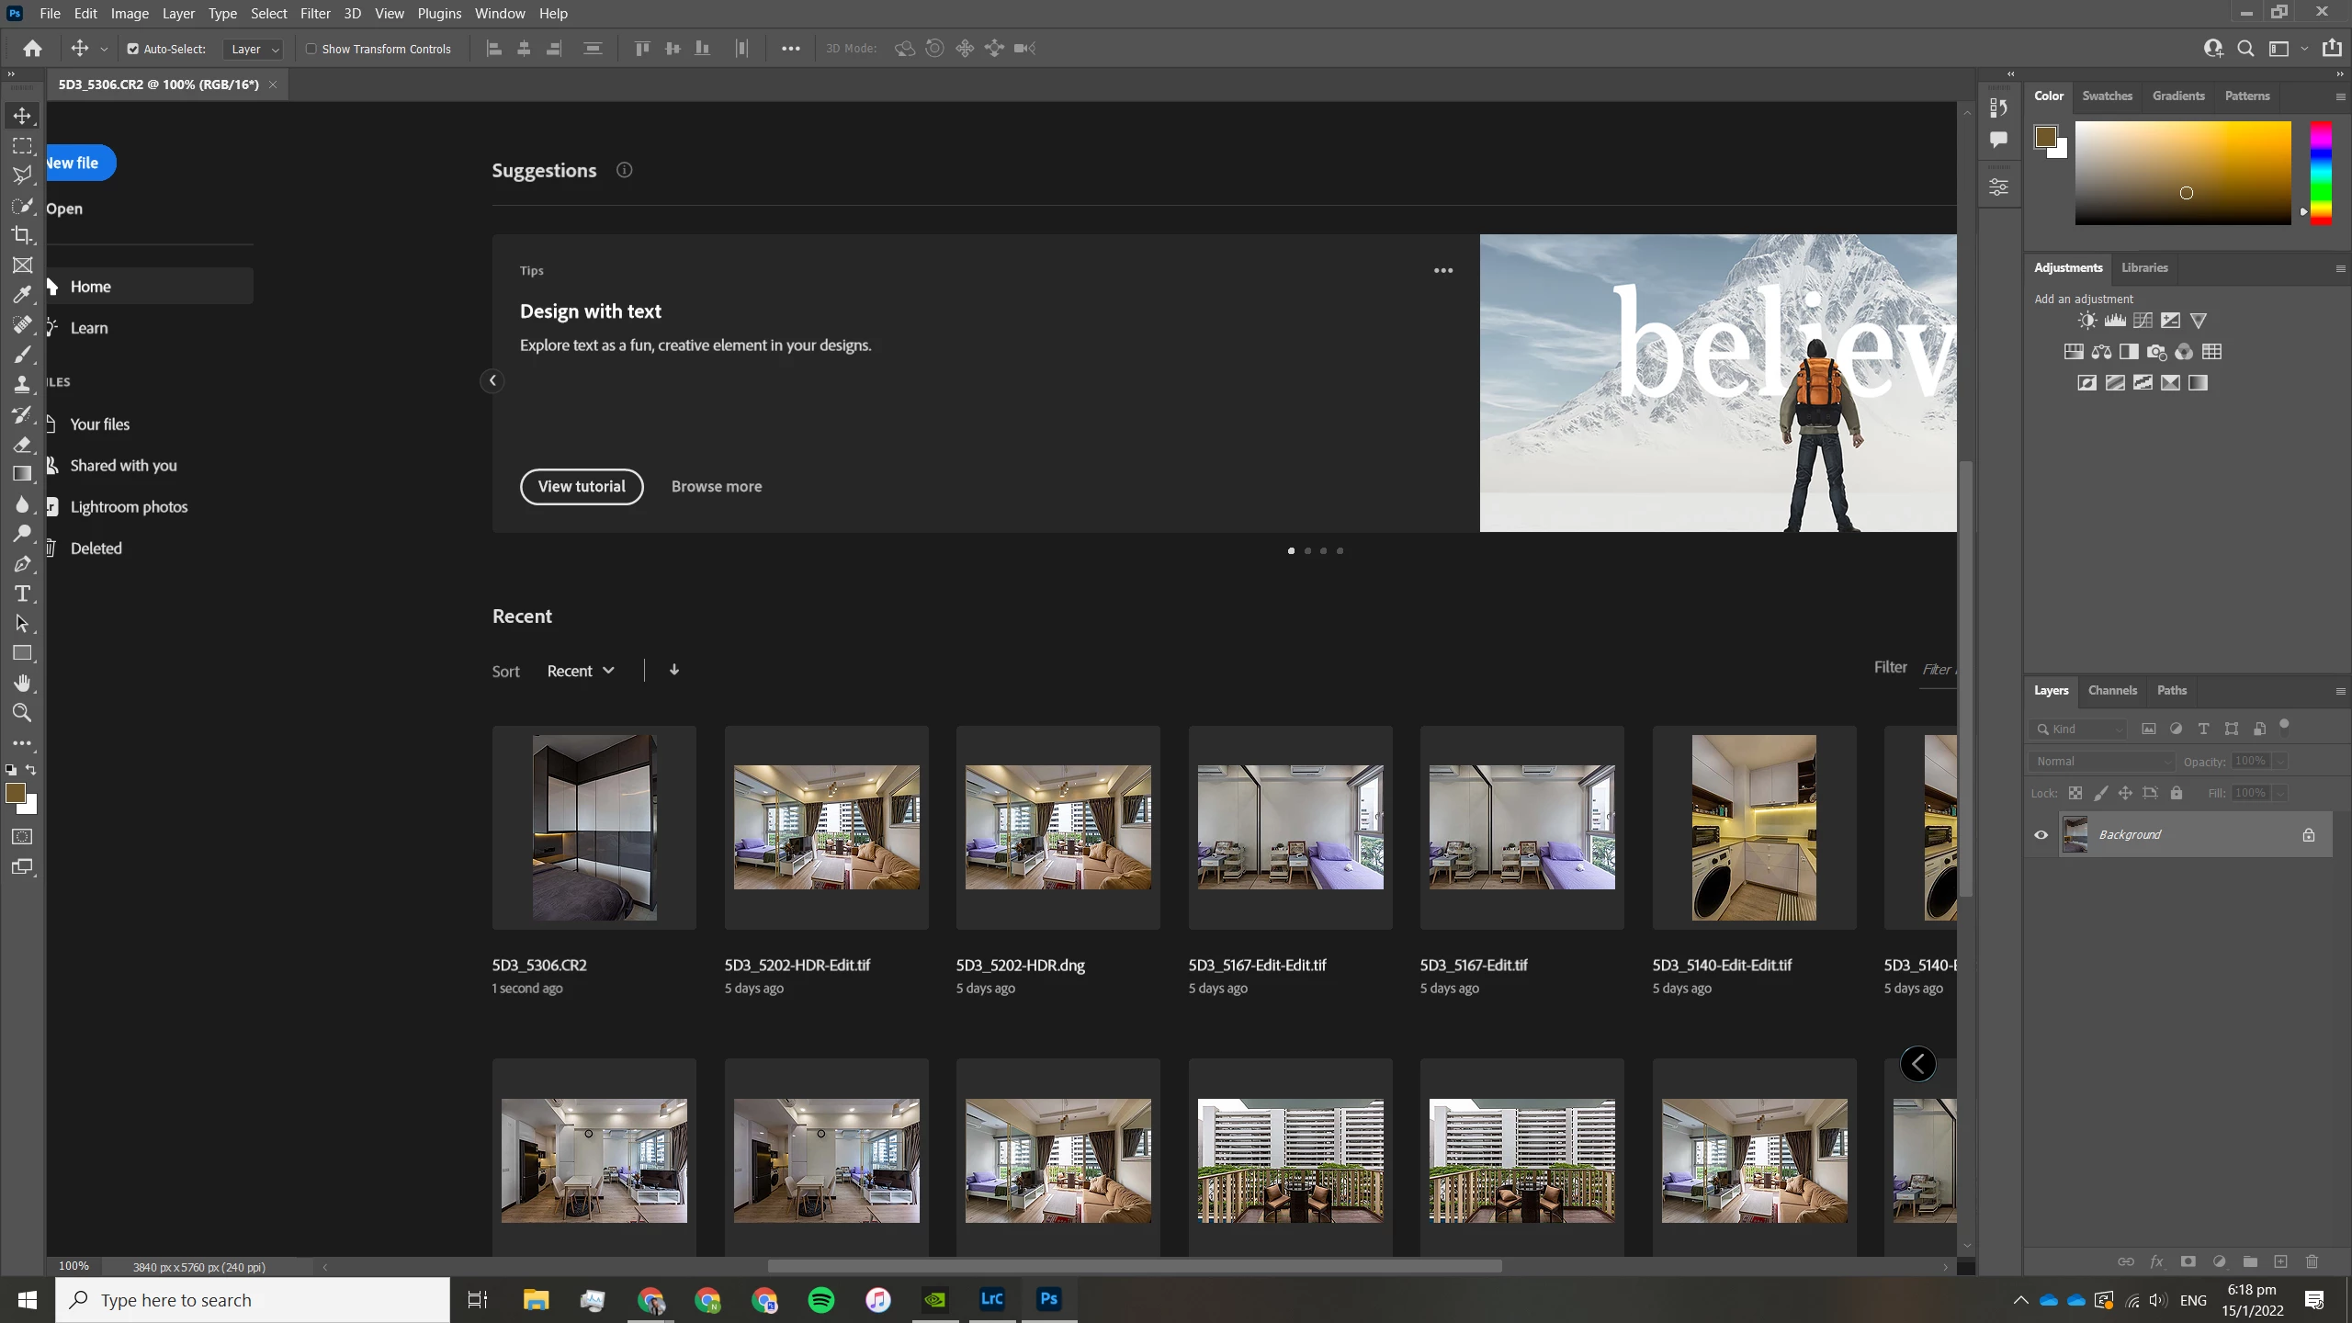Toggle the Auto-Select checkbox
The width and height of the screenshot is (2352, 1323).
click(x=133, y=49)
